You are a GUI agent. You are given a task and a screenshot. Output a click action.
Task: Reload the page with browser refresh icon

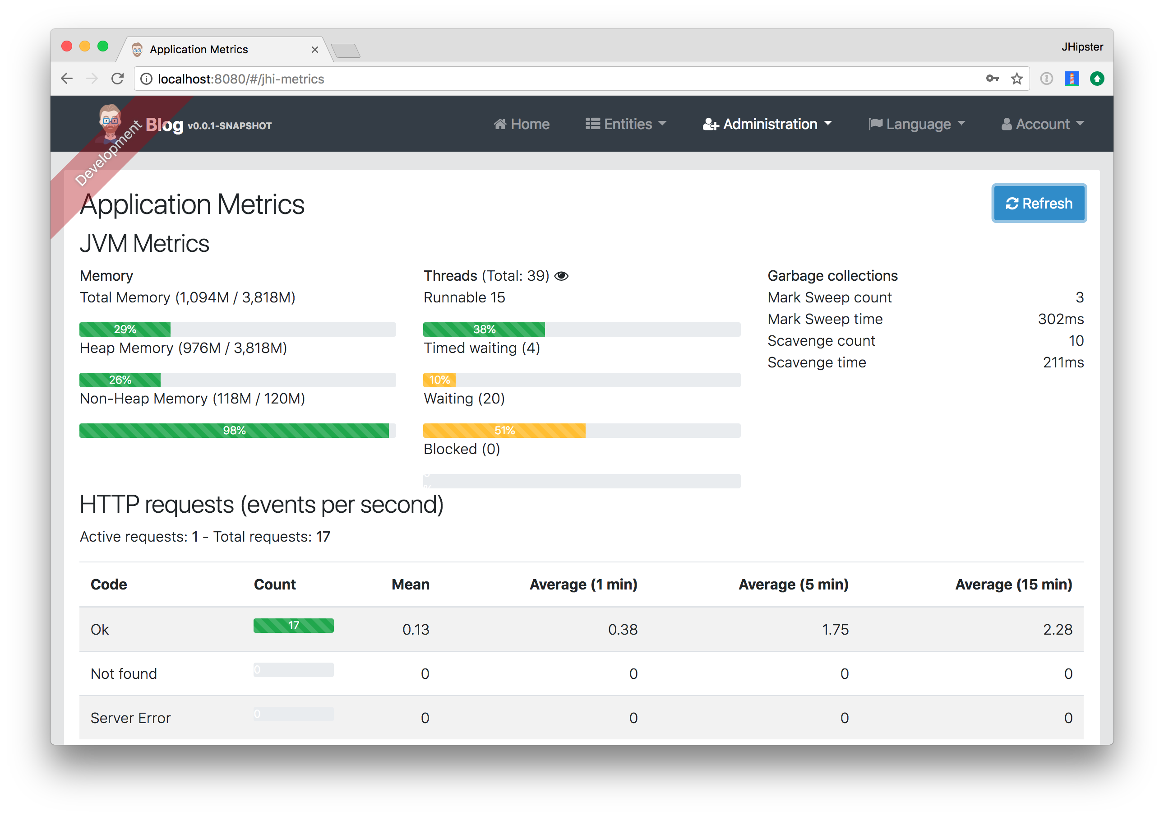(118, 79)
